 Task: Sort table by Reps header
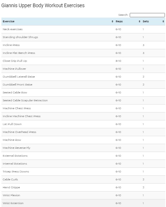click(128, 22)
